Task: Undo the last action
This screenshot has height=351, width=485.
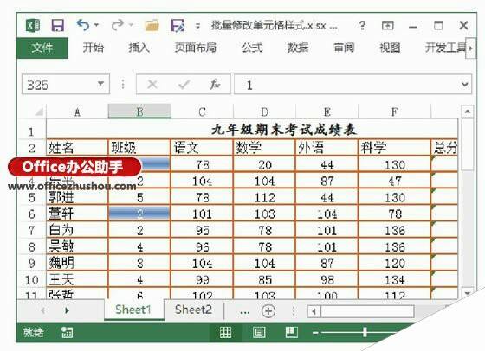Action: [x=82, y=25]
